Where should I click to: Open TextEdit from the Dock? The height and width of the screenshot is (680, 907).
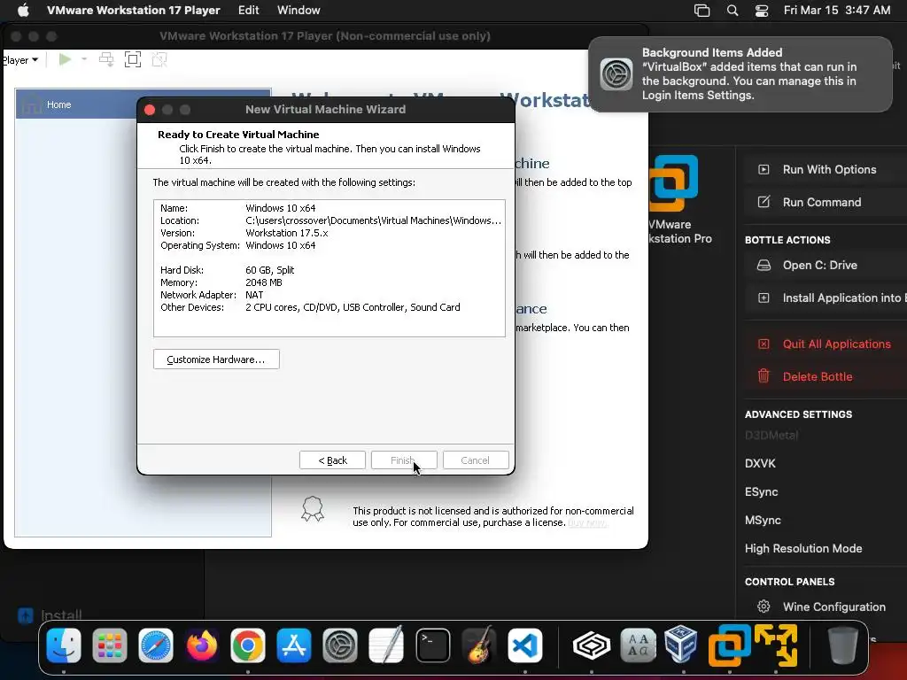coord(386,645)
